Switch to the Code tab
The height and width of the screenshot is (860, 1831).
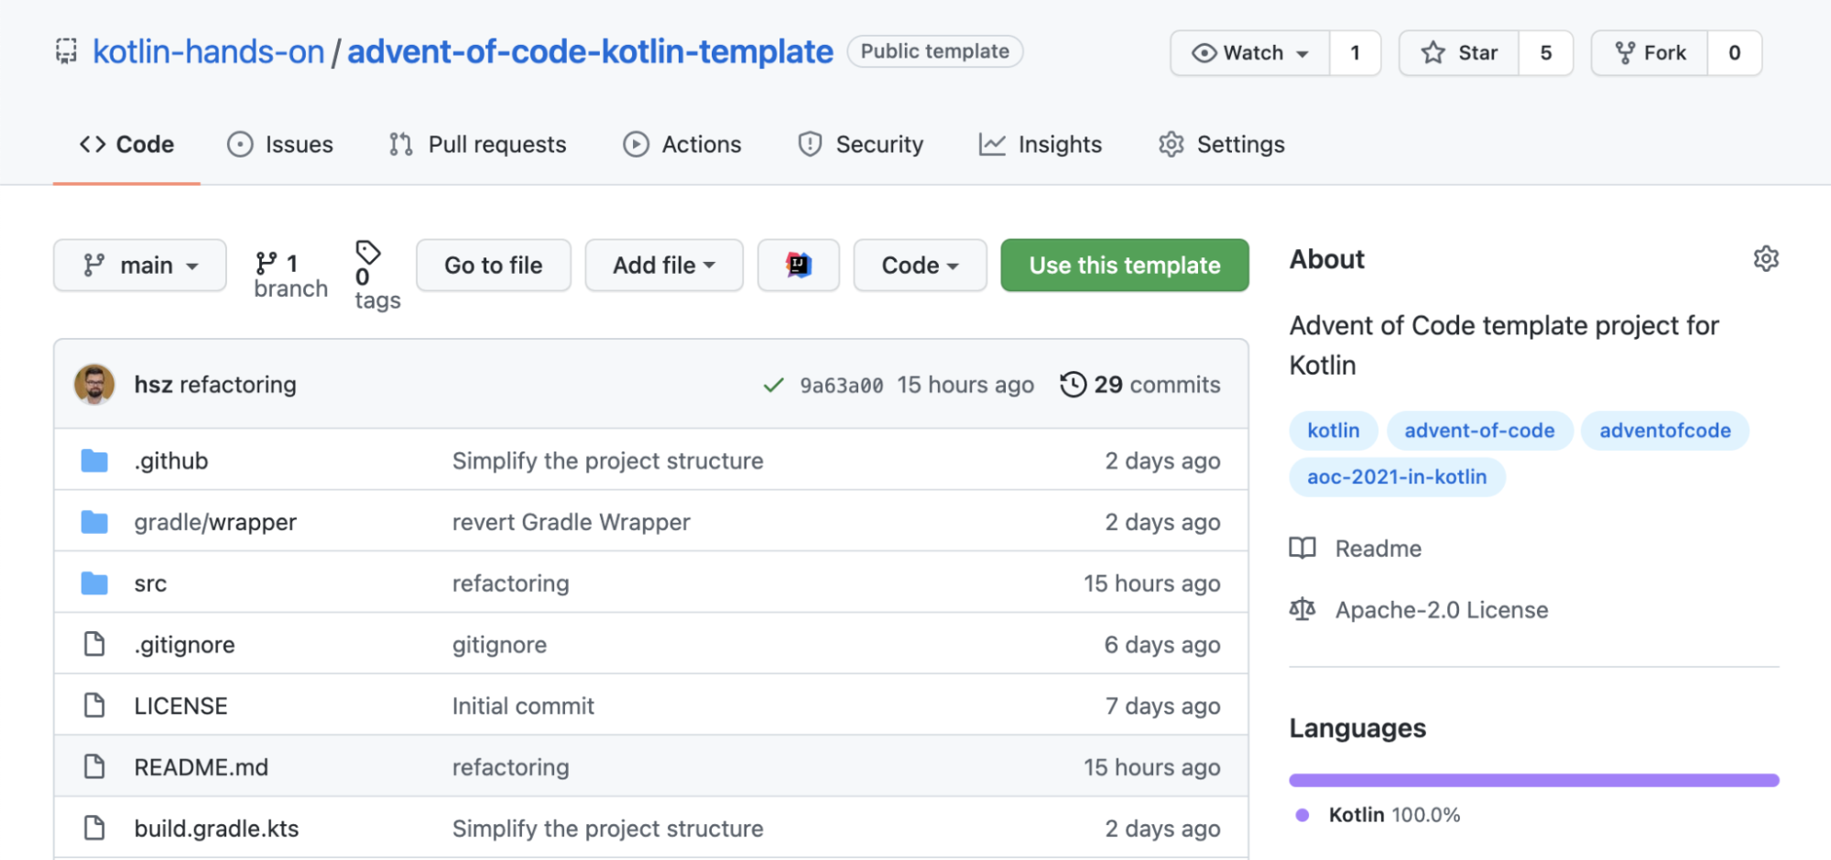[x=126, y=145]
